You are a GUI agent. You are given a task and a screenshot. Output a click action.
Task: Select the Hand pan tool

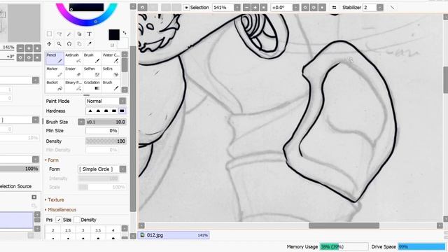[79, 43]
